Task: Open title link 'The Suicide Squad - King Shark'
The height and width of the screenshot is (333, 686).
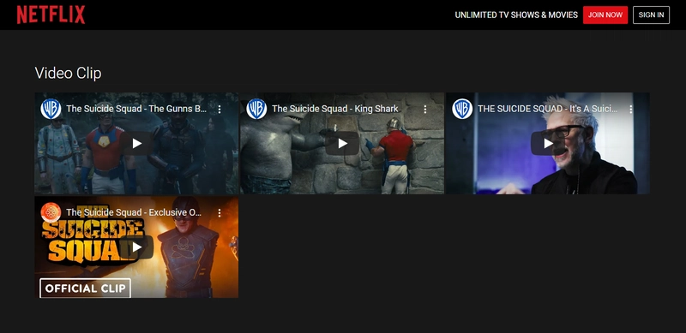Action: coord(335,109)
